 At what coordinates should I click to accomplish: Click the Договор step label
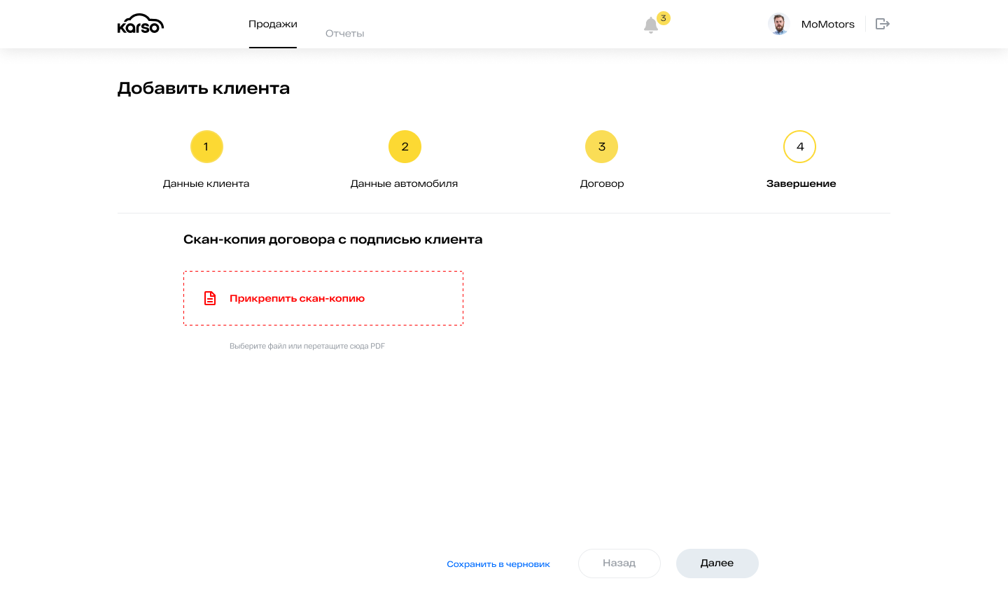click(x=602, y=183)
